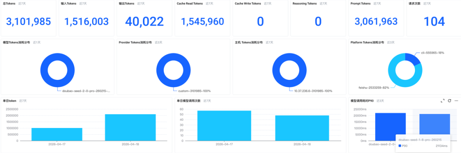Image resolution: width=461 pixels, height=153 pixels.
Task: Click the custom-3101985-100% donut label
Action: pyautogui.click(x=195, y=91)
